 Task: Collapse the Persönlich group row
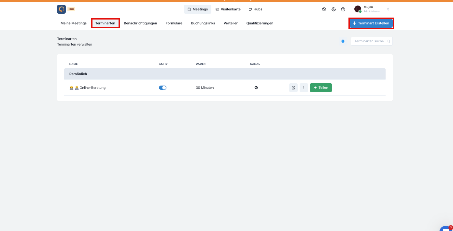pos(225,74)
